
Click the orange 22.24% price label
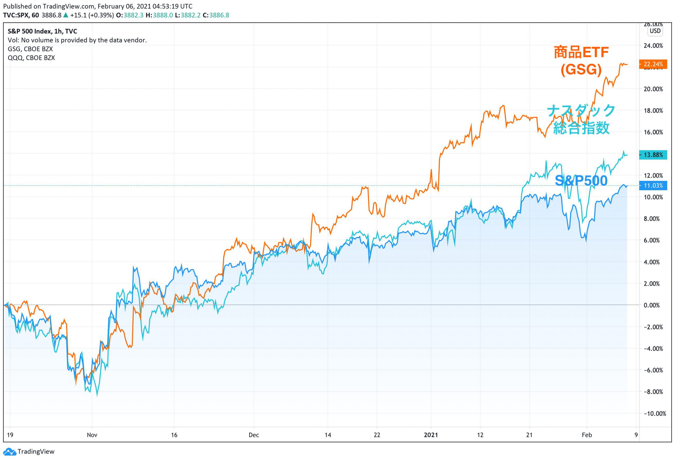(653, 64)
